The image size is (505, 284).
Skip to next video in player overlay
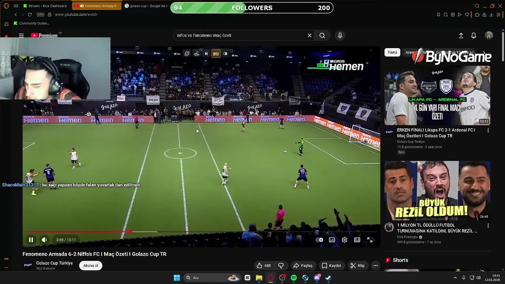[x=206, y=54]
